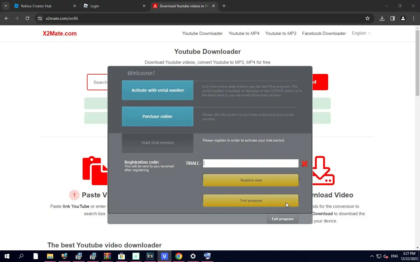Click Exit program button
This screenshot has width=420, height=262.
pyautogui.click(x=283, y=219)
